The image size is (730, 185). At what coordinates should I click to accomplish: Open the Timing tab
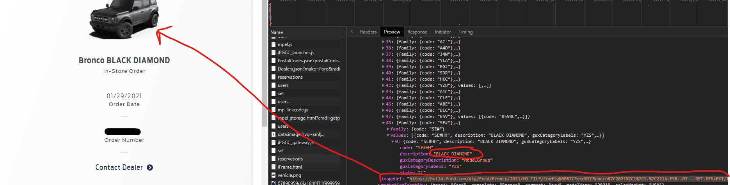point(465,32)
